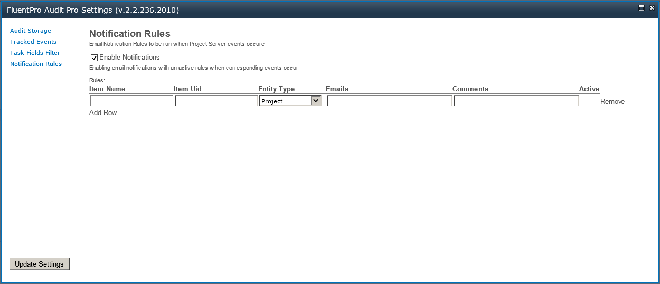Toggle the Enable Notifications checkbox

95,58
